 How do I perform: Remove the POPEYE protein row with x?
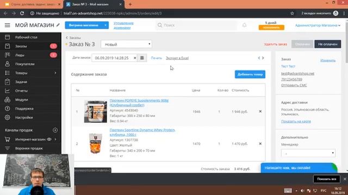click(260, 112)
